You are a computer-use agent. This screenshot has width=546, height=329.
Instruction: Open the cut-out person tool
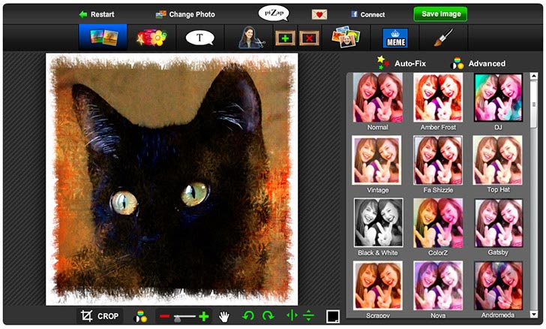point(250,38)
